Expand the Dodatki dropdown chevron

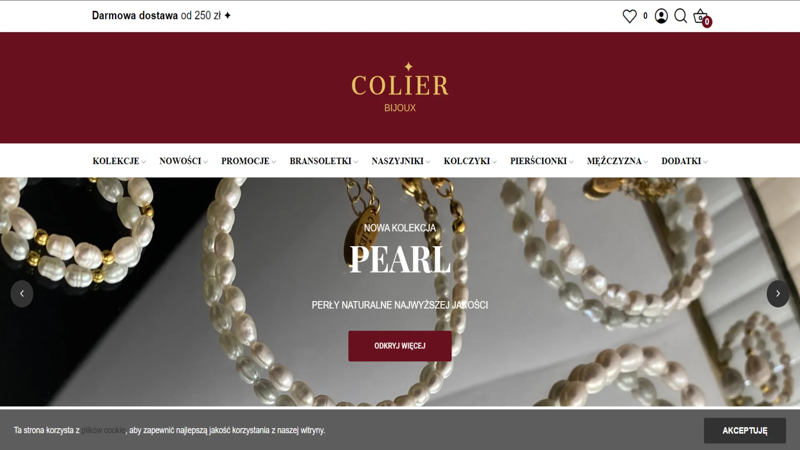click(705, 162)
